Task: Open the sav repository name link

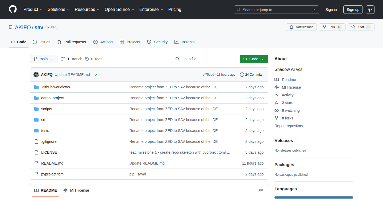Action: (x=39, y=27)
